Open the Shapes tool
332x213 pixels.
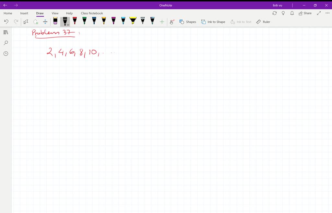click(187, 22)
